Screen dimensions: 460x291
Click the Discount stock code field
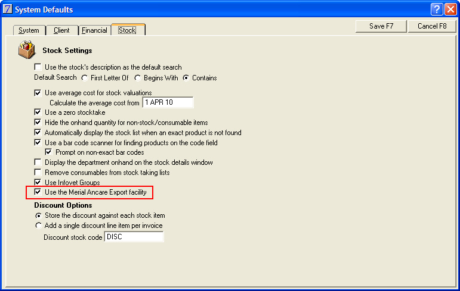click(134, 237)
